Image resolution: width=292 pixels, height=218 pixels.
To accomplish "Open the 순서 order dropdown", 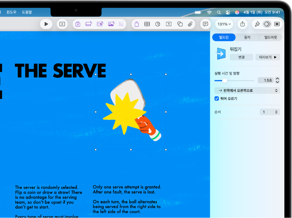I will coord(270,112).
